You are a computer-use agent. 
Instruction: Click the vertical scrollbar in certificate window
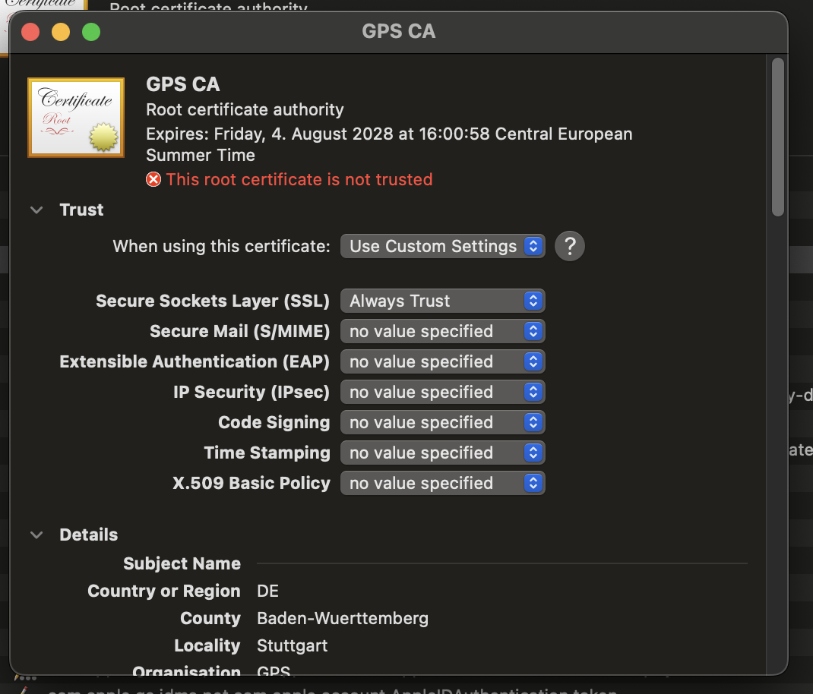[777, 137]
